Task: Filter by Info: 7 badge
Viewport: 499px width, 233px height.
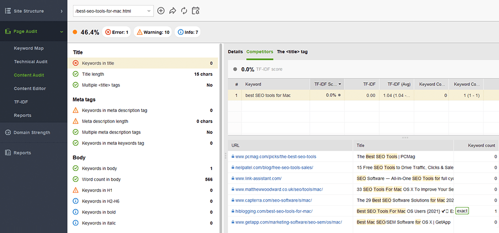Action: tap(188, 32)
